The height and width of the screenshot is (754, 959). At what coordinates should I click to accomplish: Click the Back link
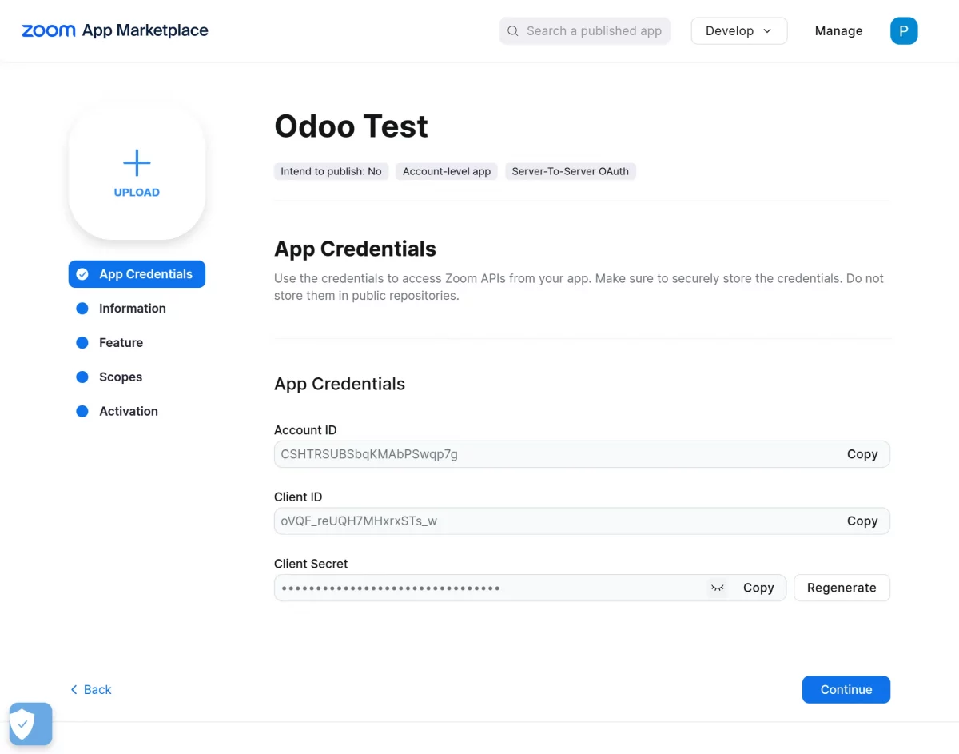90,690
